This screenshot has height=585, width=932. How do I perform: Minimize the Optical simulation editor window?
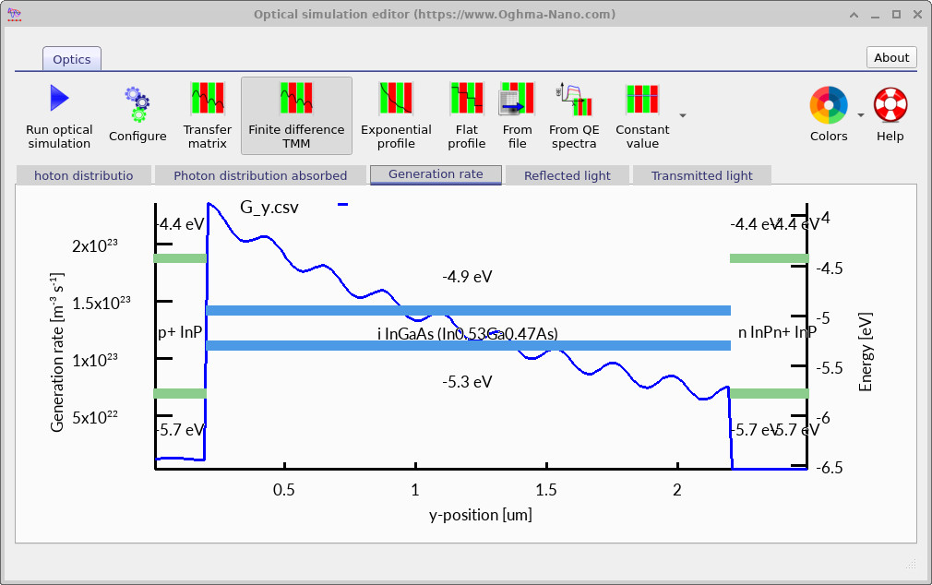[875, 15]
